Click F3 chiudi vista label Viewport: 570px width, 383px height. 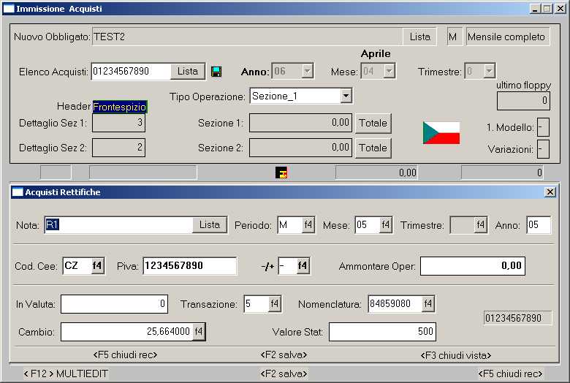[456, 355]
